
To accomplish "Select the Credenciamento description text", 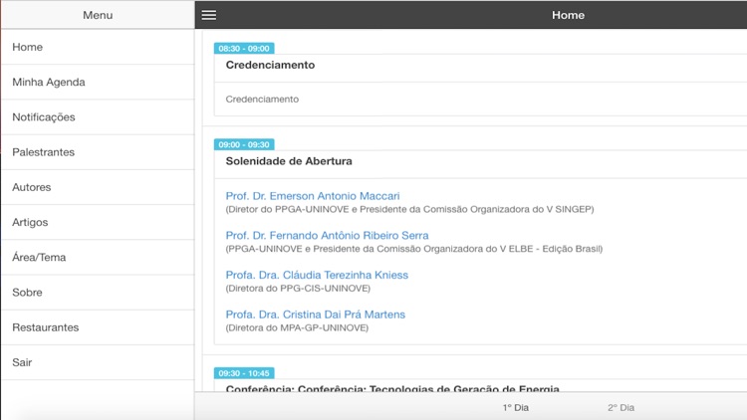I will tap(262, 100).
